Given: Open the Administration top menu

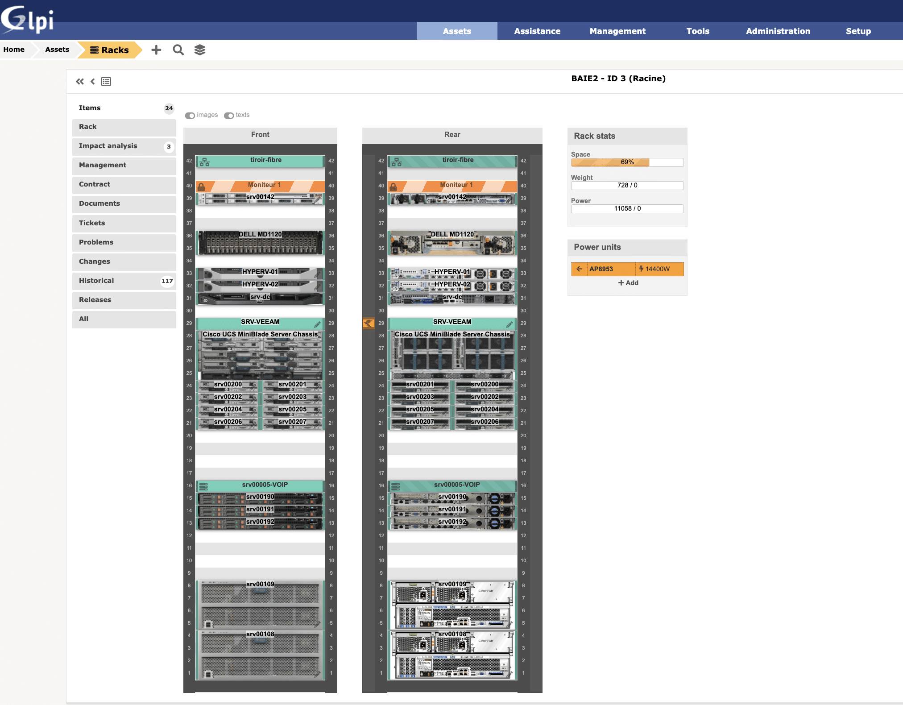Looking at the screenshot, I should point(778,31).
